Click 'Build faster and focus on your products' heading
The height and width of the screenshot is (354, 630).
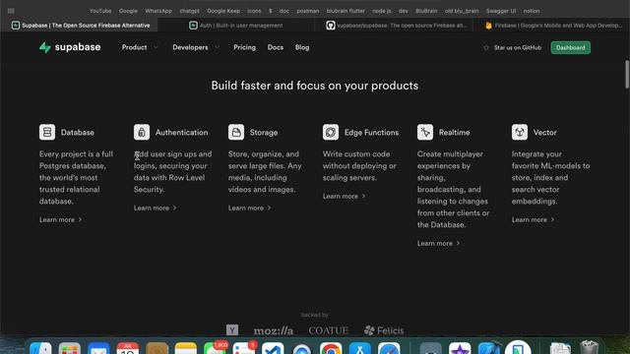(x=315, y=86)
